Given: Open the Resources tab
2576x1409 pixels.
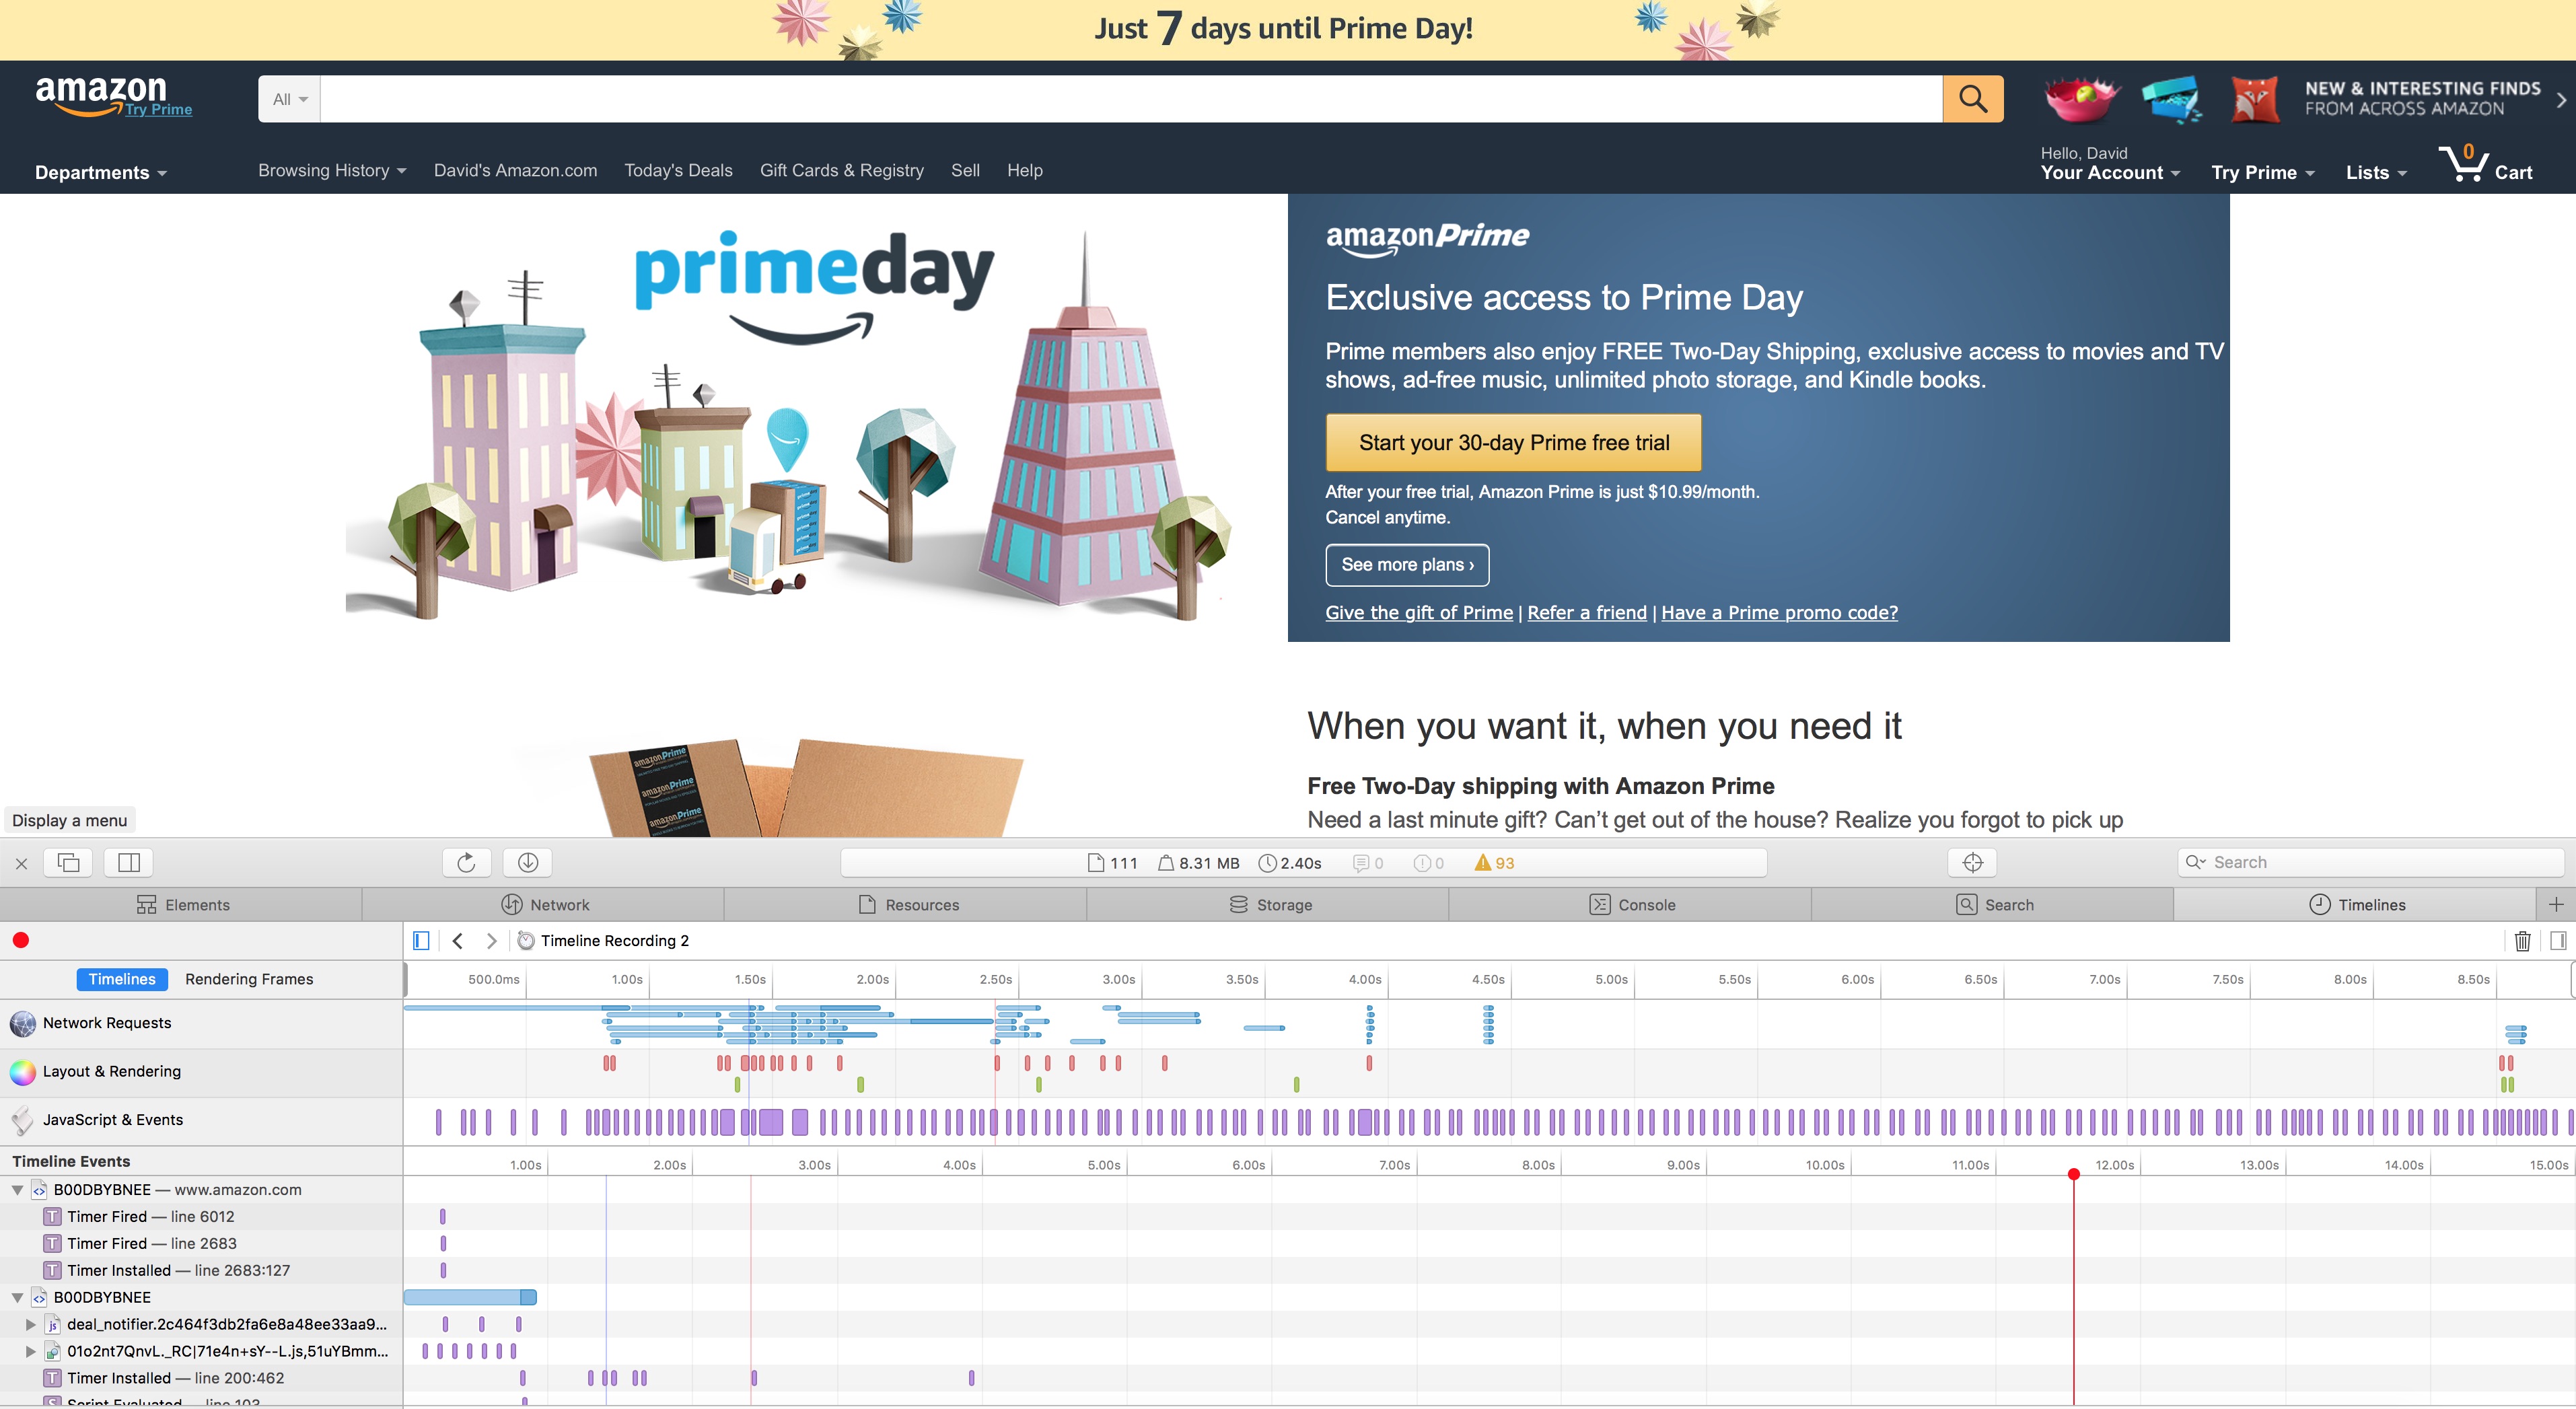Looking at the screenshot, I should pyautogui.click(x=907, y=904).
